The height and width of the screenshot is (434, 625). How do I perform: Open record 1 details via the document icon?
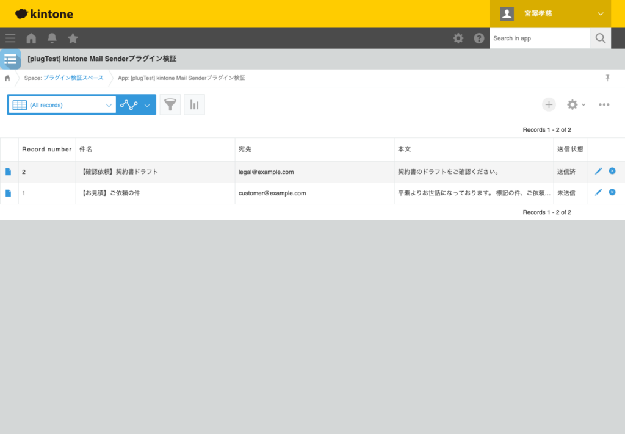[9, 192]
